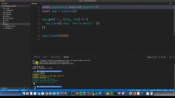Maximize the panel with the chevron-up icon
Screen dimensions: 175x98
[x=168, y=57]
